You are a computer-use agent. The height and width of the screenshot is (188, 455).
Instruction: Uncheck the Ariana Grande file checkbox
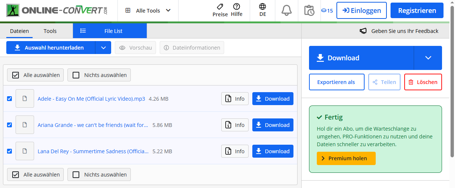tap(10, 125)
